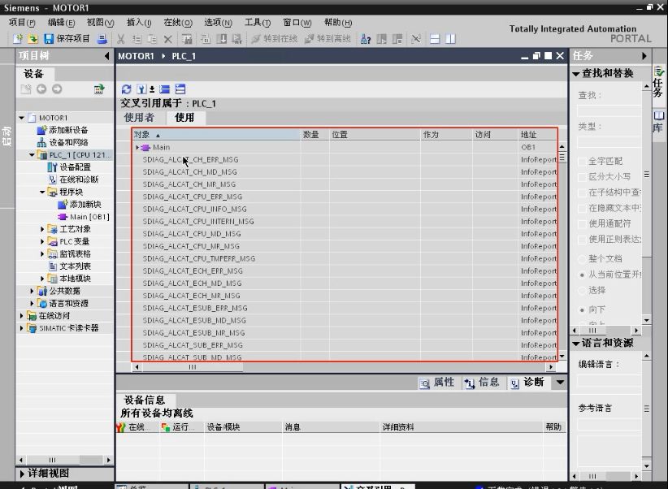
Task: Open the 信息 info tab
Action: click(482, 383)
